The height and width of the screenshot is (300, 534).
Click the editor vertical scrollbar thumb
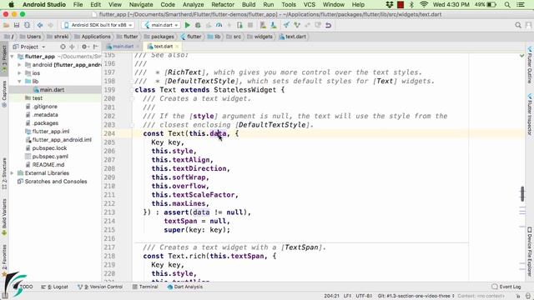tap(522, 194)
